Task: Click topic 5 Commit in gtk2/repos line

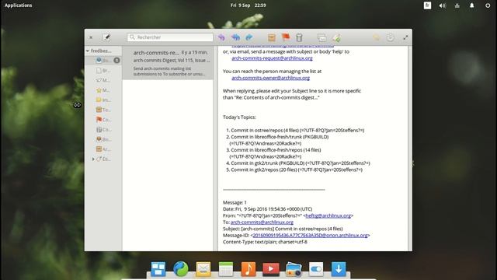Action: pos(294,170)
